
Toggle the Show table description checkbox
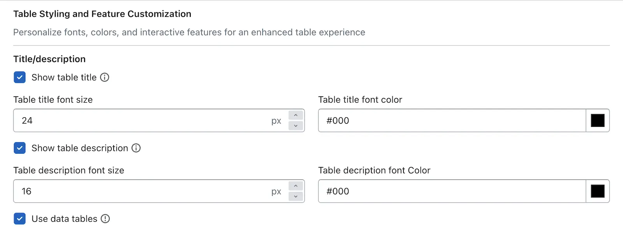pyautogui.click(x=19, y=148)
